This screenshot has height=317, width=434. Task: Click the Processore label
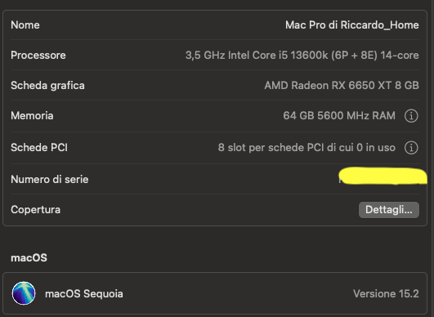(38, 55)
